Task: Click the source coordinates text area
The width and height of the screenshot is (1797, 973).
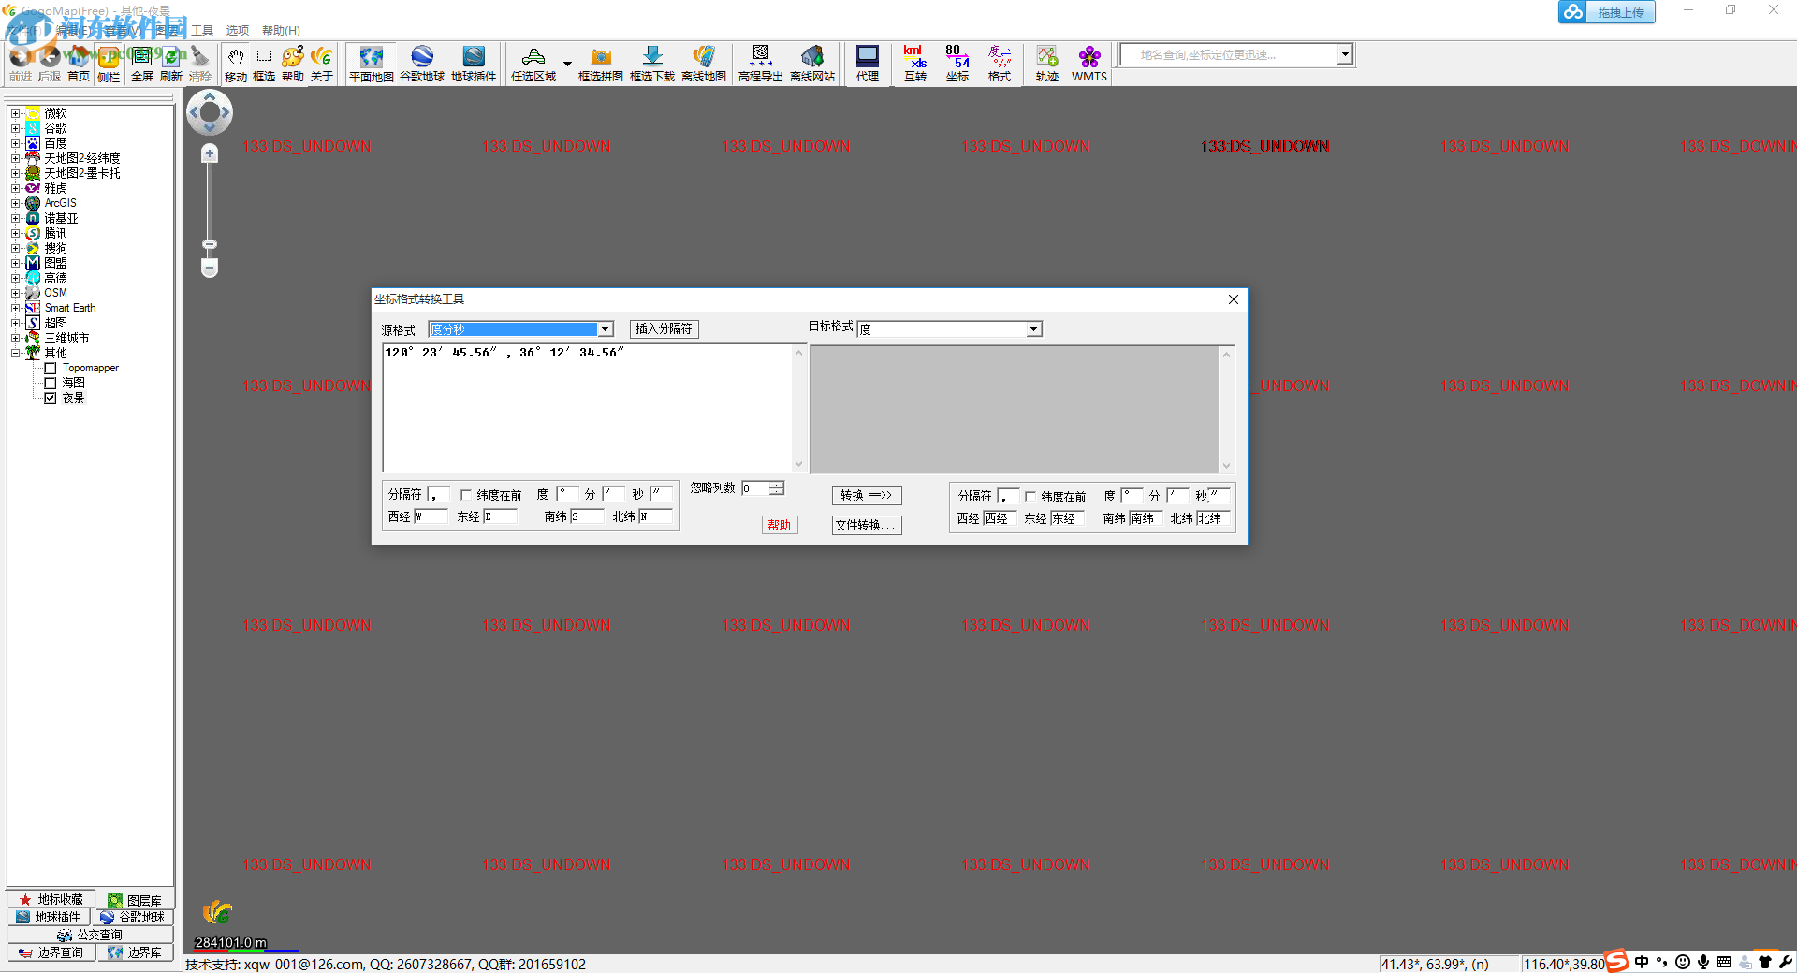Action: [x=587, y=408]
